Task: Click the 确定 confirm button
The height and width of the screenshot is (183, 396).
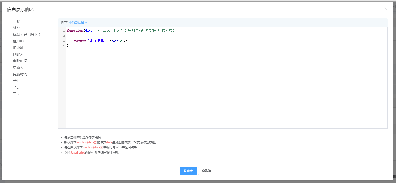Action: (188, 171)
